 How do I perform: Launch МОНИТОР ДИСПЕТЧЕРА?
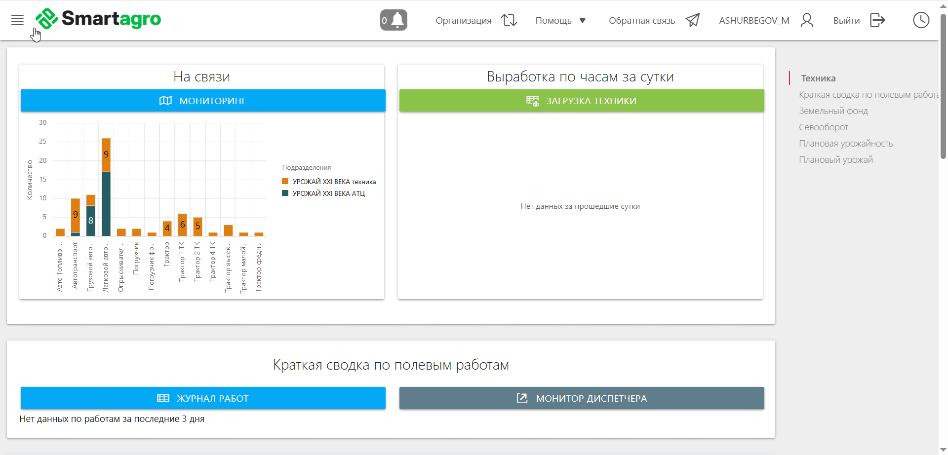(582, 398)
